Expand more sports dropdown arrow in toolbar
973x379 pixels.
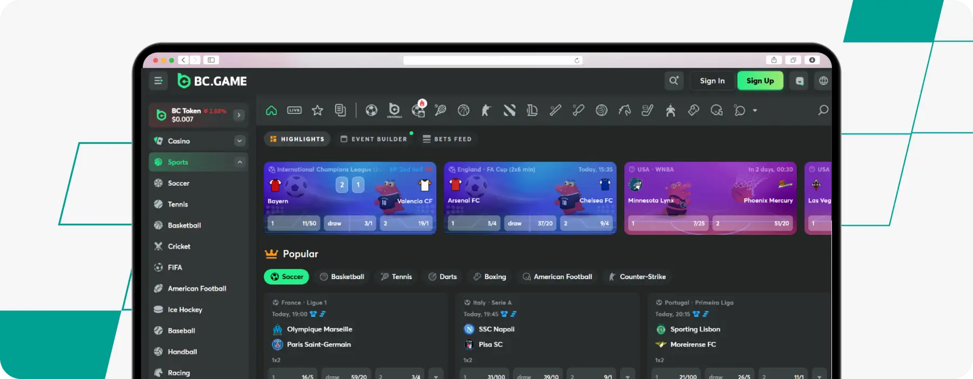755,111
